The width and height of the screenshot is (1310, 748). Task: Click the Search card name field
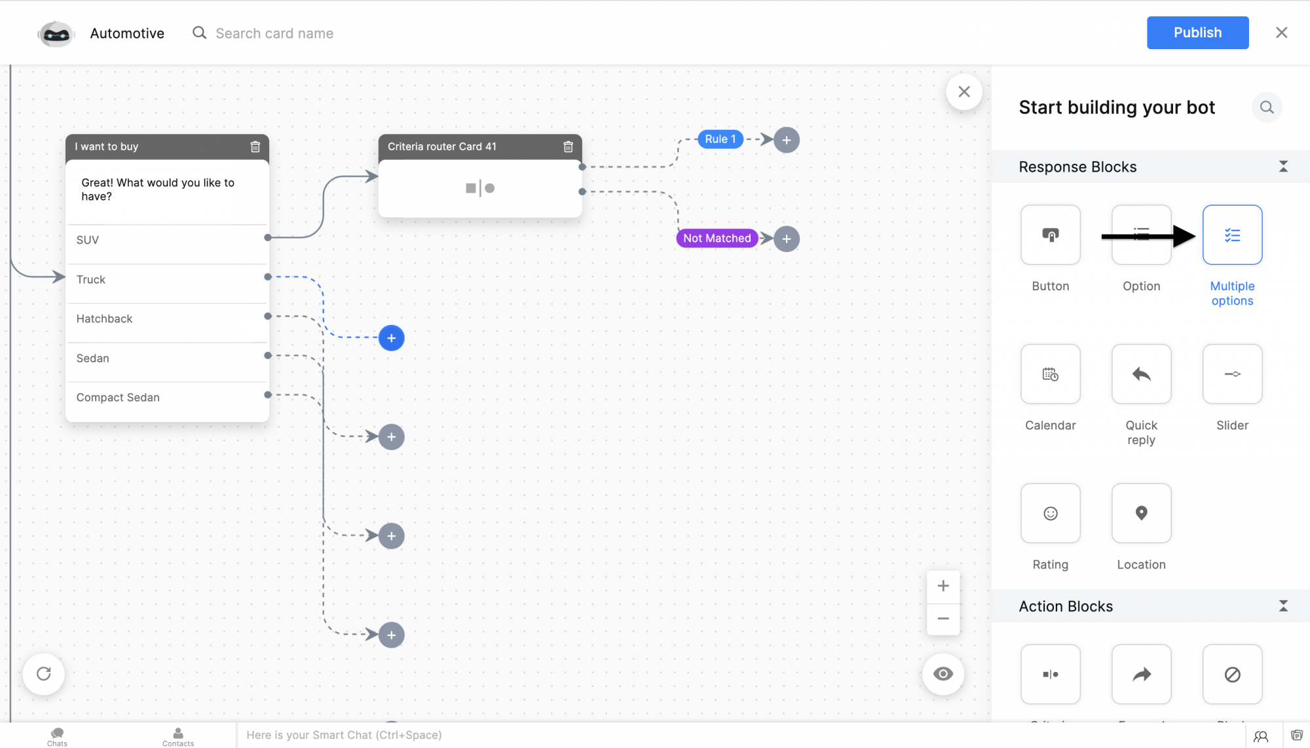tap(274, 33)
